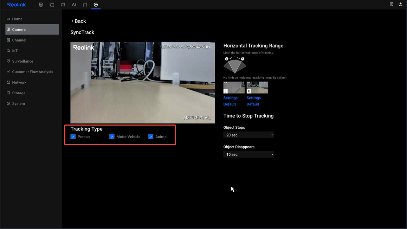Select the settings gear icon in top bar
This screenshot has width=407, height=229.
(x=96, y=5)
